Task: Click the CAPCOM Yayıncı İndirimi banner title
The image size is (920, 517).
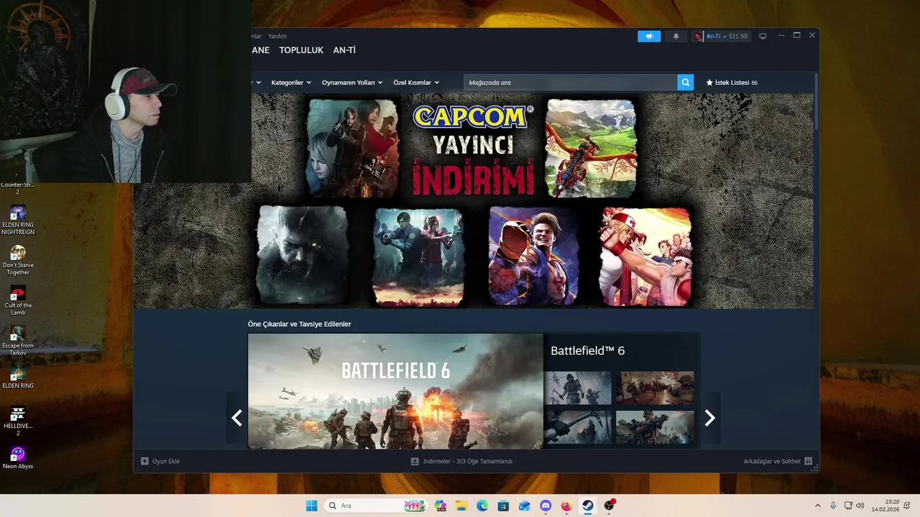Action: coord(474,150)
